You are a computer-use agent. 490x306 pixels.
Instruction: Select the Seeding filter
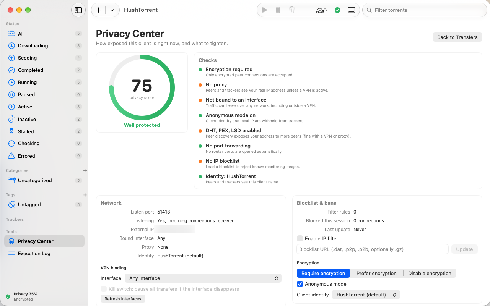pyautogui.click(x=44, y=58)
